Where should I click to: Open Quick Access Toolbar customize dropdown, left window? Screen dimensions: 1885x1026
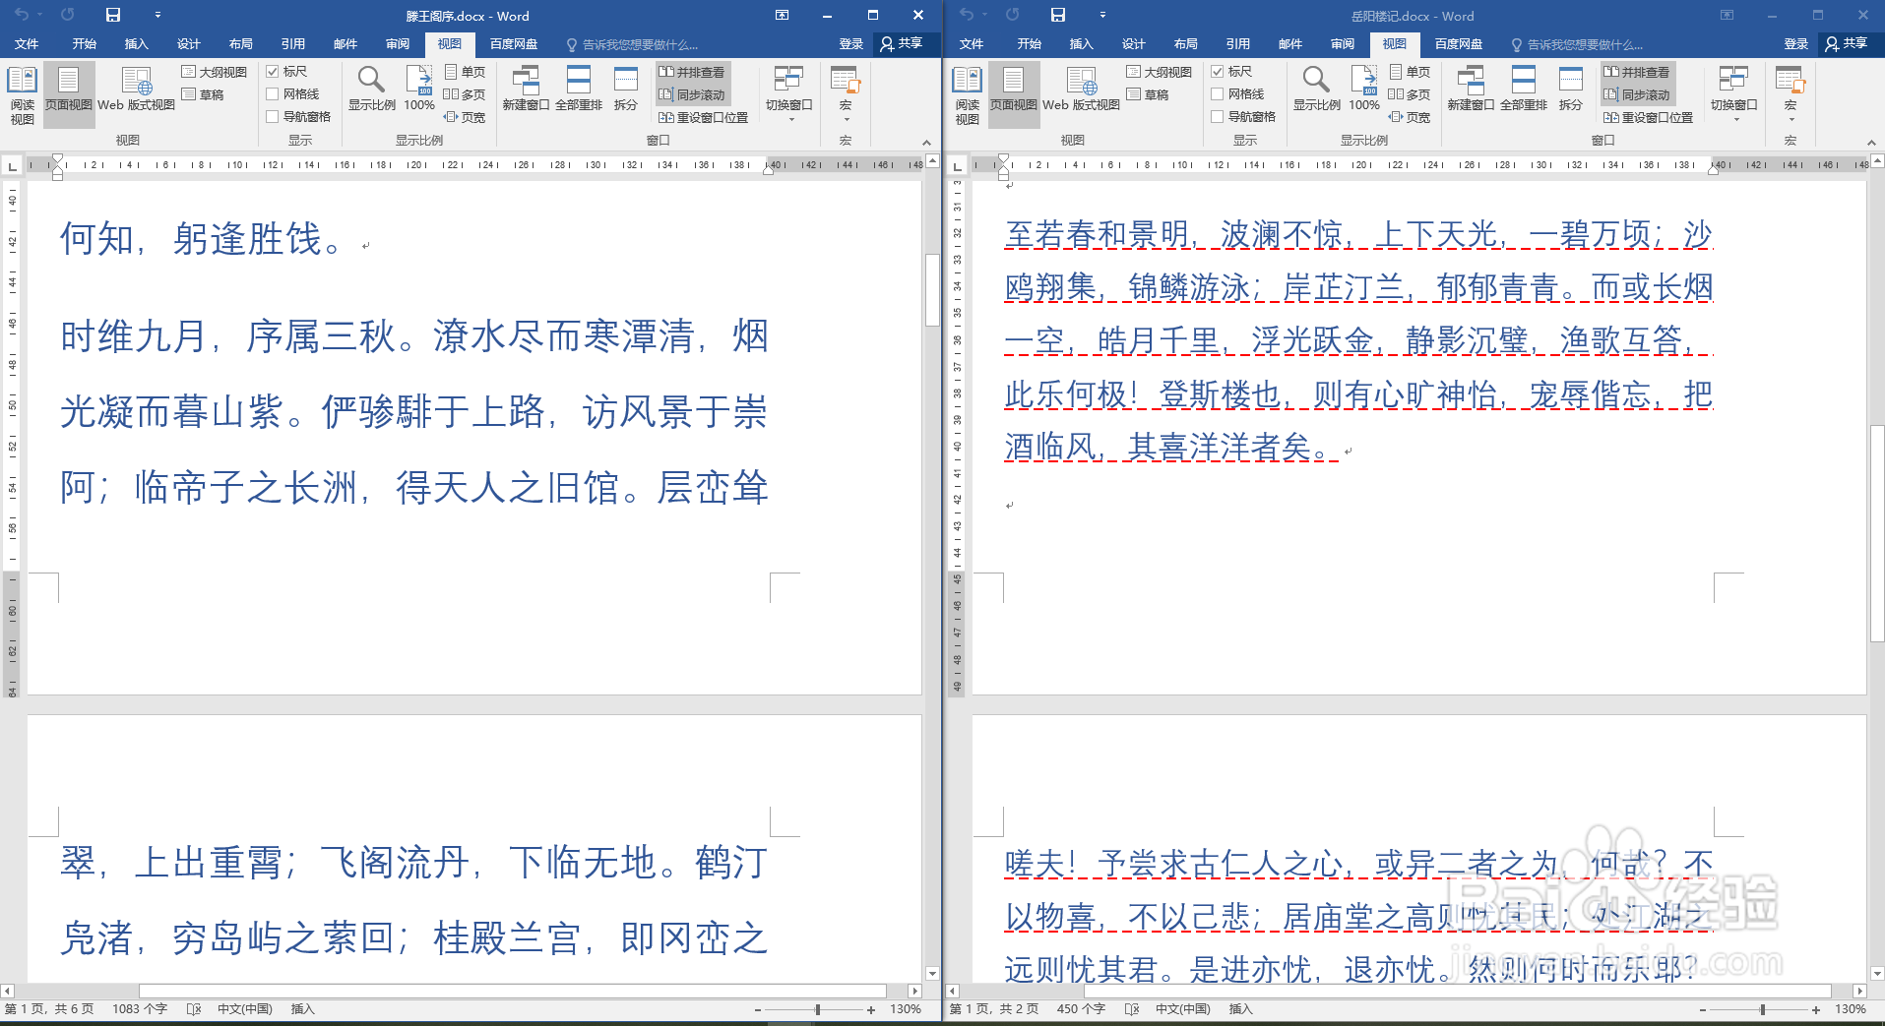[157, 15]
